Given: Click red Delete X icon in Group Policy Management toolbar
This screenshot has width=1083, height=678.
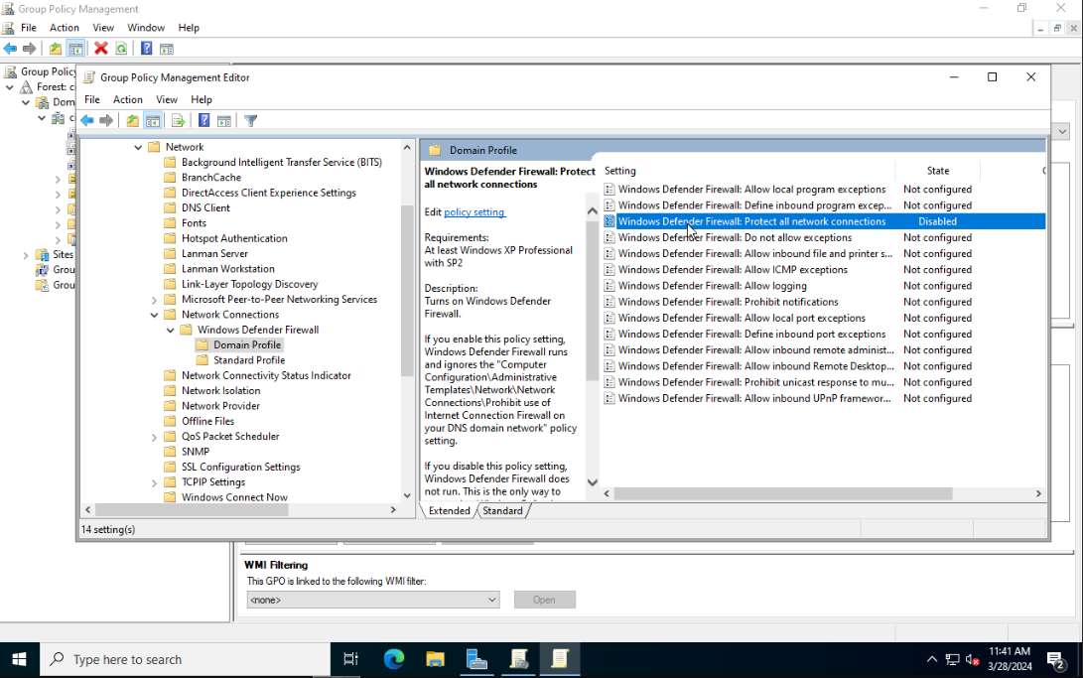Looking at the screenshot, I should tap(101, 49).
